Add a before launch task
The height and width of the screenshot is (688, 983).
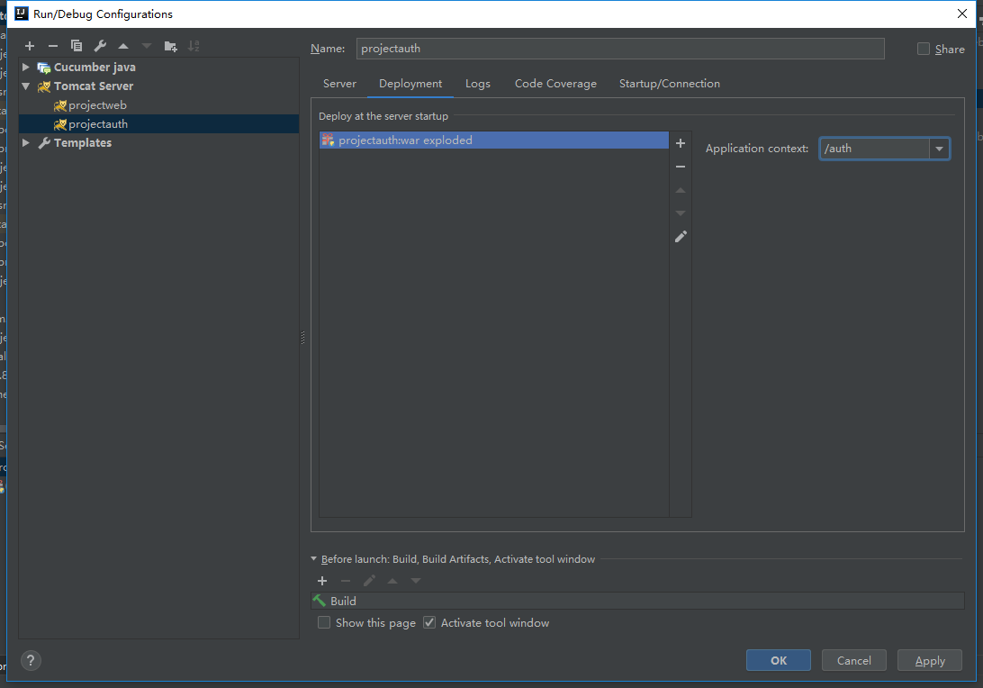point(322,581)
